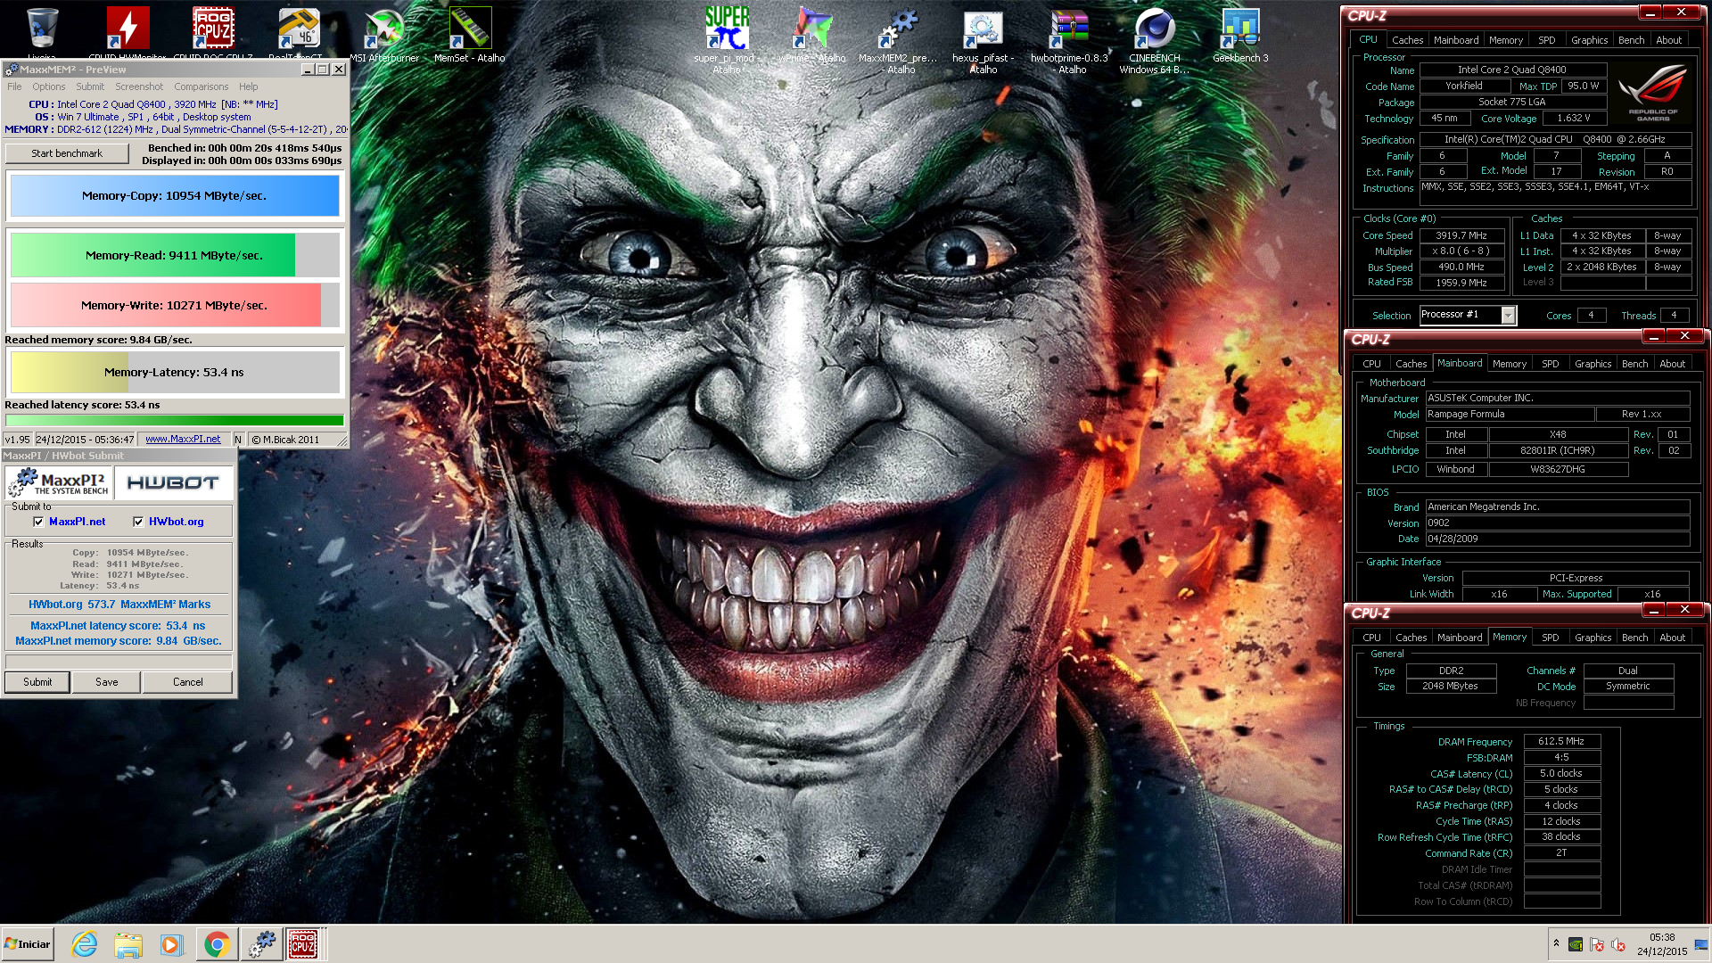Open the Processor #1 selection dropdown
This screenshot has height=963, width=1712.
coord(1508,315)
